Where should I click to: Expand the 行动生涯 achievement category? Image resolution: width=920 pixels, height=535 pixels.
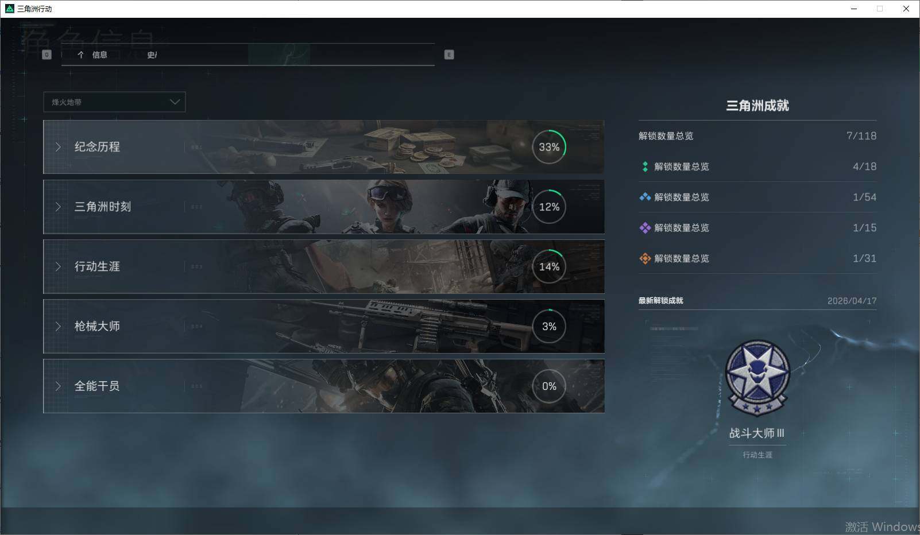click(324, 266)
